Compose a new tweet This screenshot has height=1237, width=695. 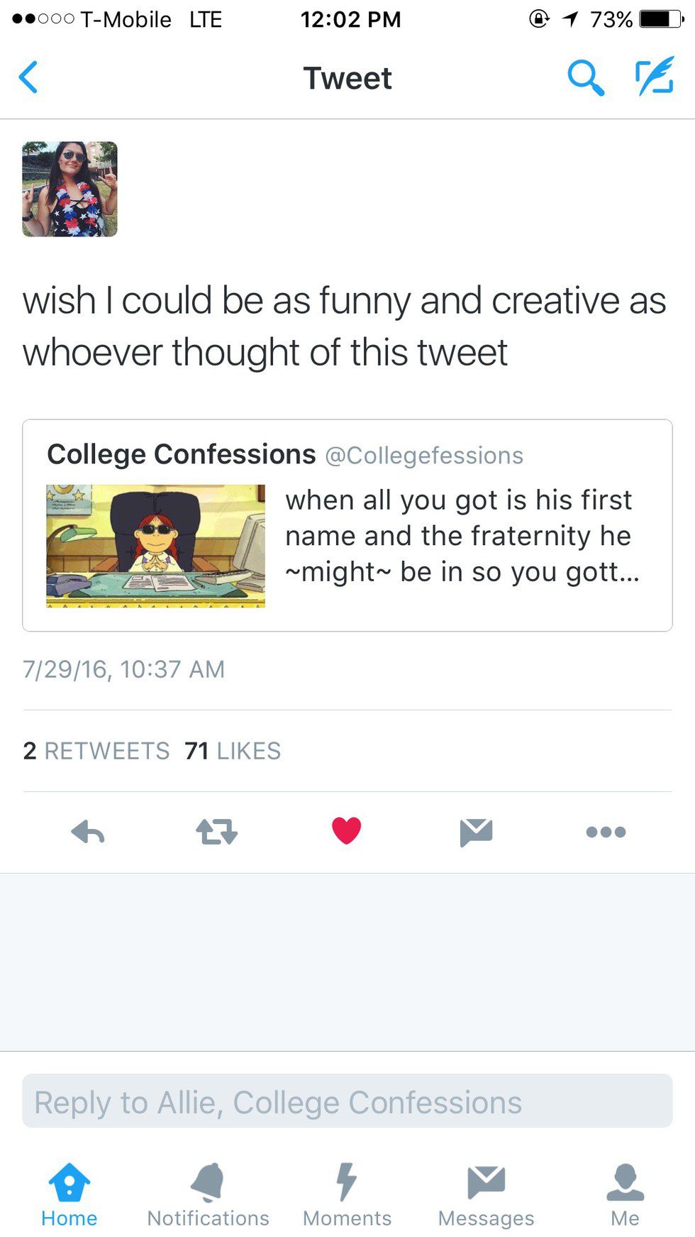pyautogui.click(x=654, y=77)
